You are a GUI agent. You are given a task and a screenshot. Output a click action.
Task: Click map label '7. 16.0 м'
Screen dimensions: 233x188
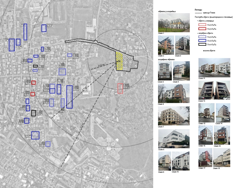click(76, 88)
